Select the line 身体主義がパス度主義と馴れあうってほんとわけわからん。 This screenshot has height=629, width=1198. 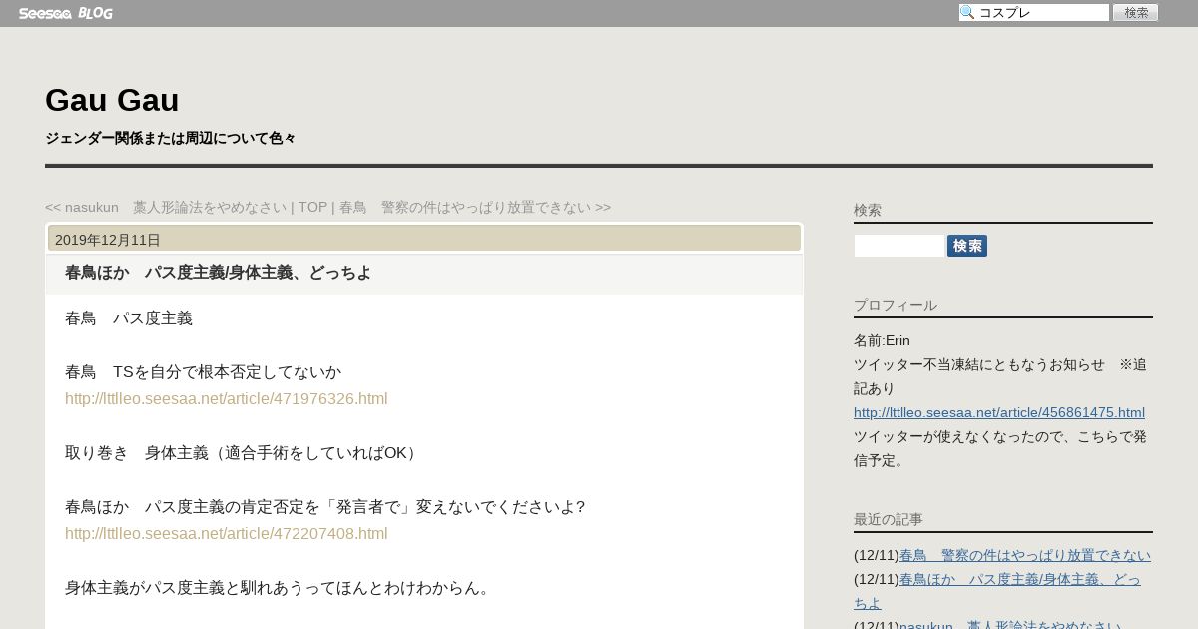[x=281, y=588]
